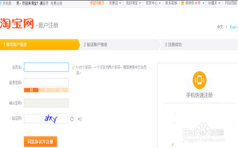Select step 2 验证账户信息 tab
This screenshot has height=148, width=238.
(119, 45)
